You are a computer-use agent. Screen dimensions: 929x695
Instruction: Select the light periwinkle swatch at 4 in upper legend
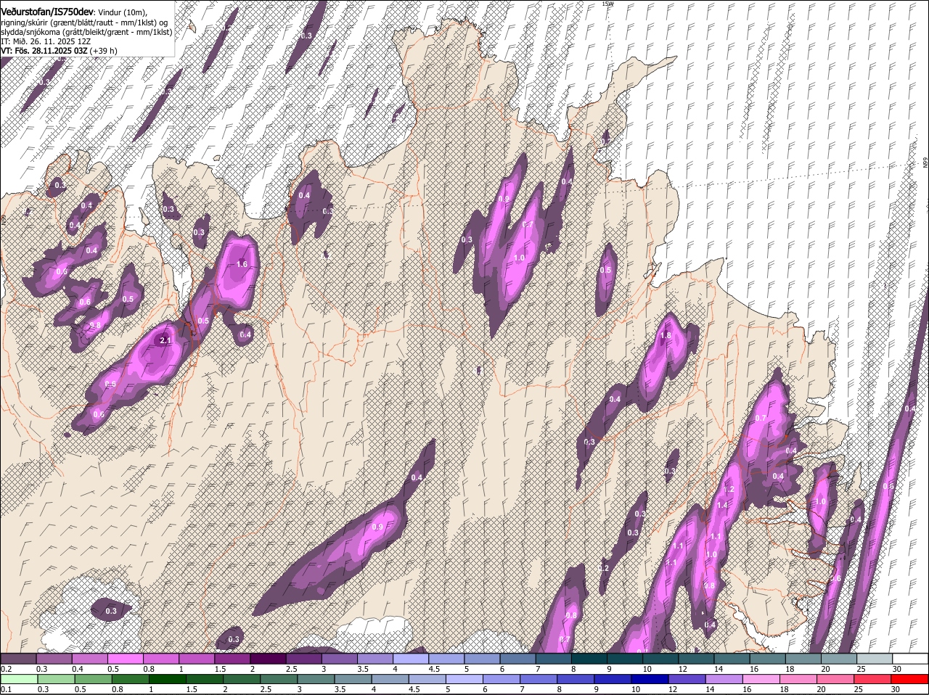pos(410,658)
